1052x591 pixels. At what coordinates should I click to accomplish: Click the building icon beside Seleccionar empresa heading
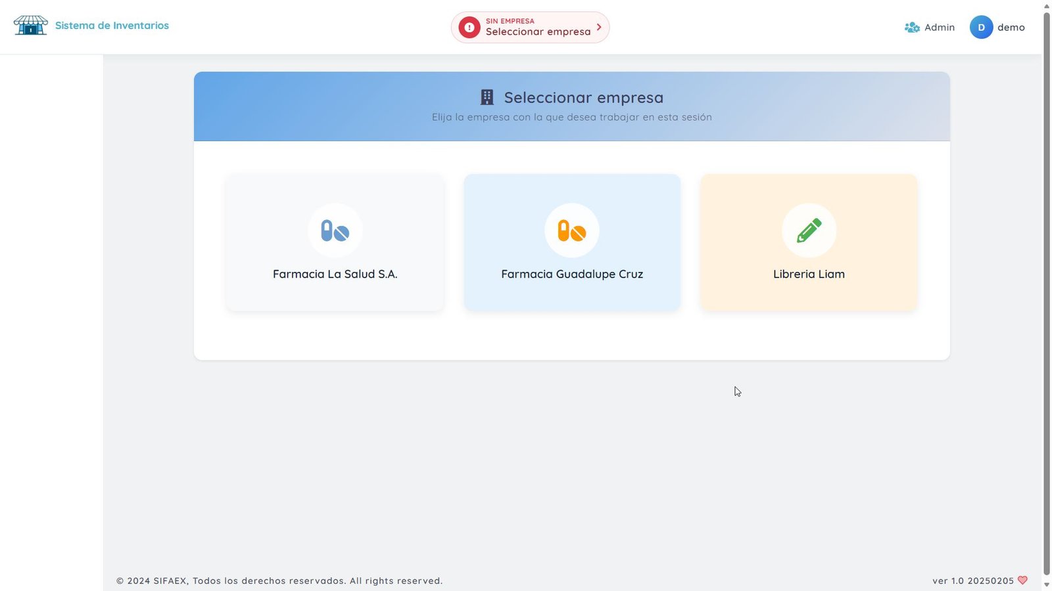click(x=487, y=97)
